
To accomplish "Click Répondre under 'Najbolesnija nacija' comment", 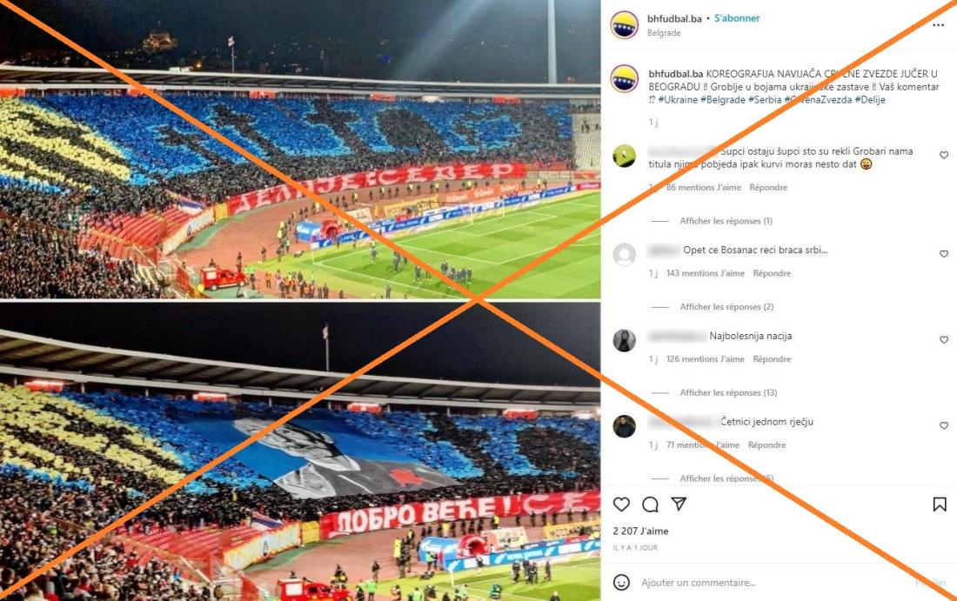I will (x=772, y=359).
